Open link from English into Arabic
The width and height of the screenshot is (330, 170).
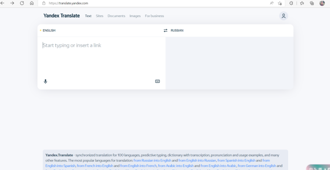tap(219, 166)
